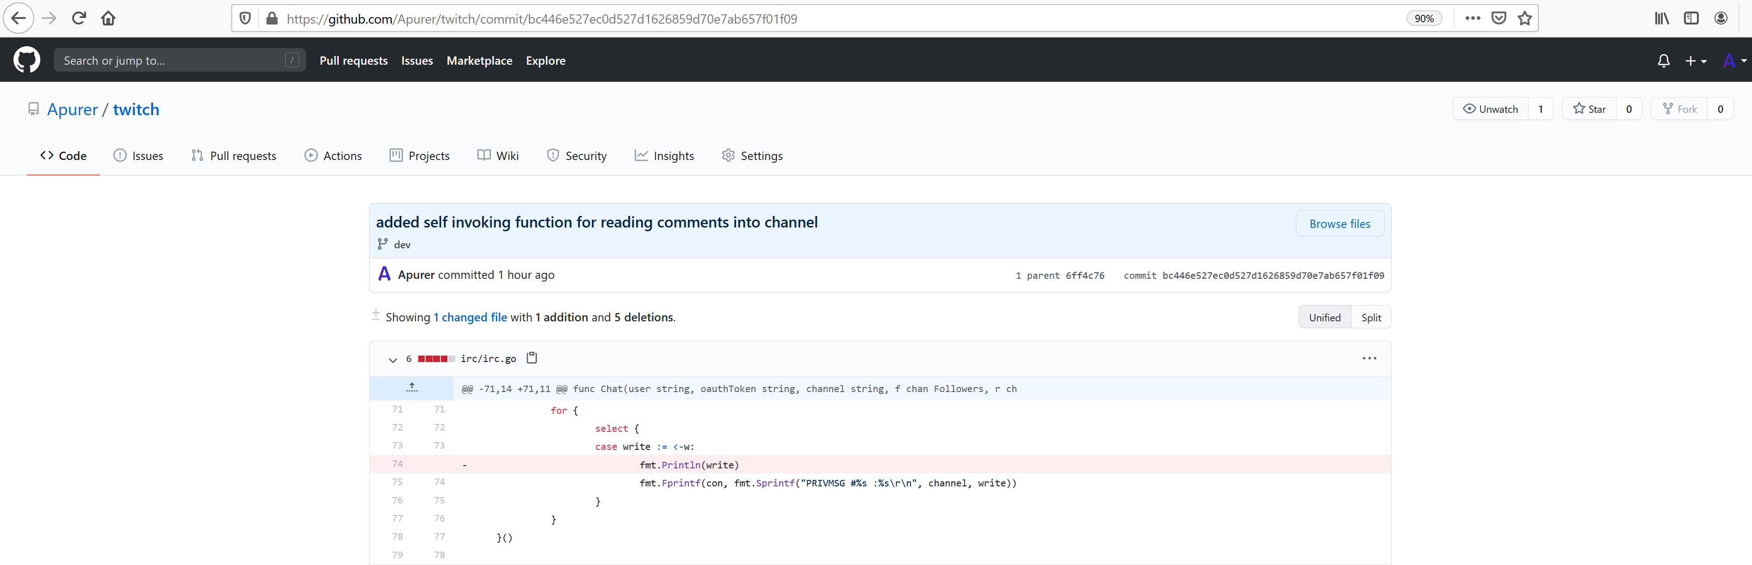Open Pull requests in top navigation
This screenshot has height=565, width=1752.
pos(353,61)
